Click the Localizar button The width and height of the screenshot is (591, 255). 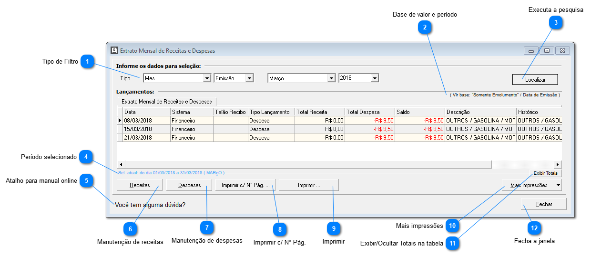point(535,79)
